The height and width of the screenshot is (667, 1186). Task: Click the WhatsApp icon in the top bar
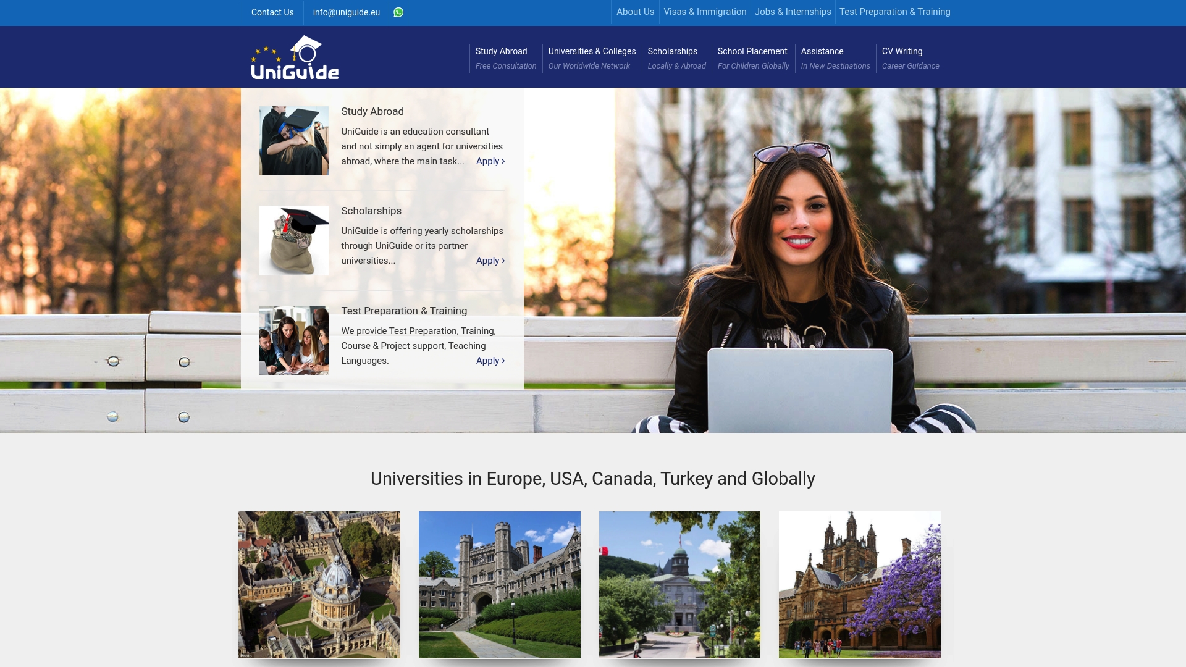[398, 12]
